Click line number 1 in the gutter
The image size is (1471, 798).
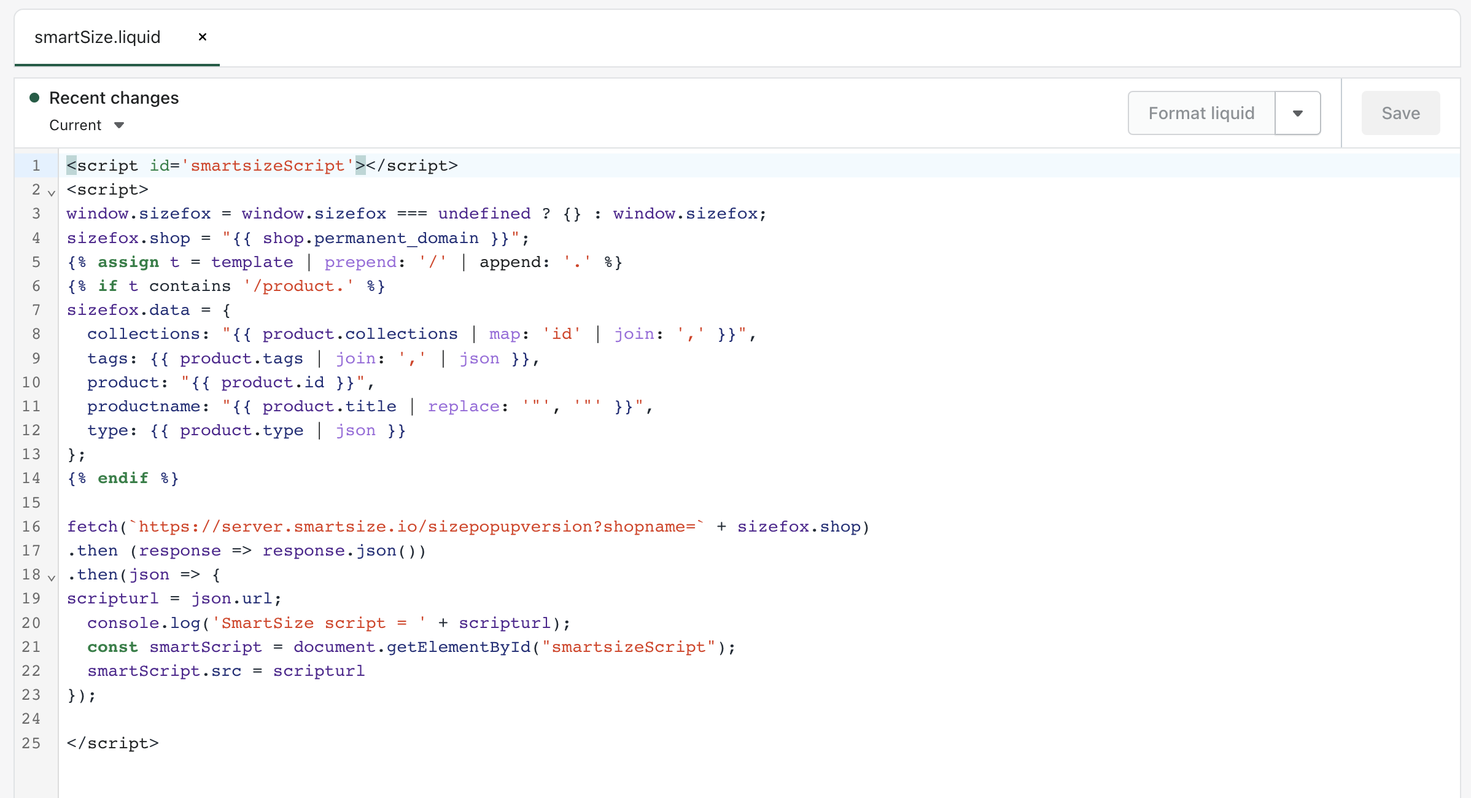coord(36,166)
